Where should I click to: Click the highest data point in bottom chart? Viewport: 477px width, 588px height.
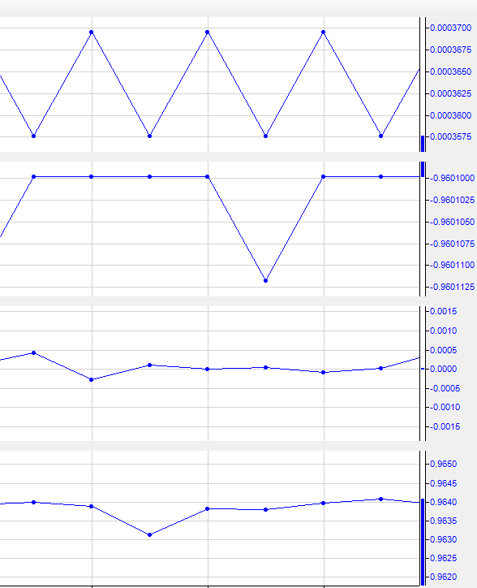click(x=380, y=499)
